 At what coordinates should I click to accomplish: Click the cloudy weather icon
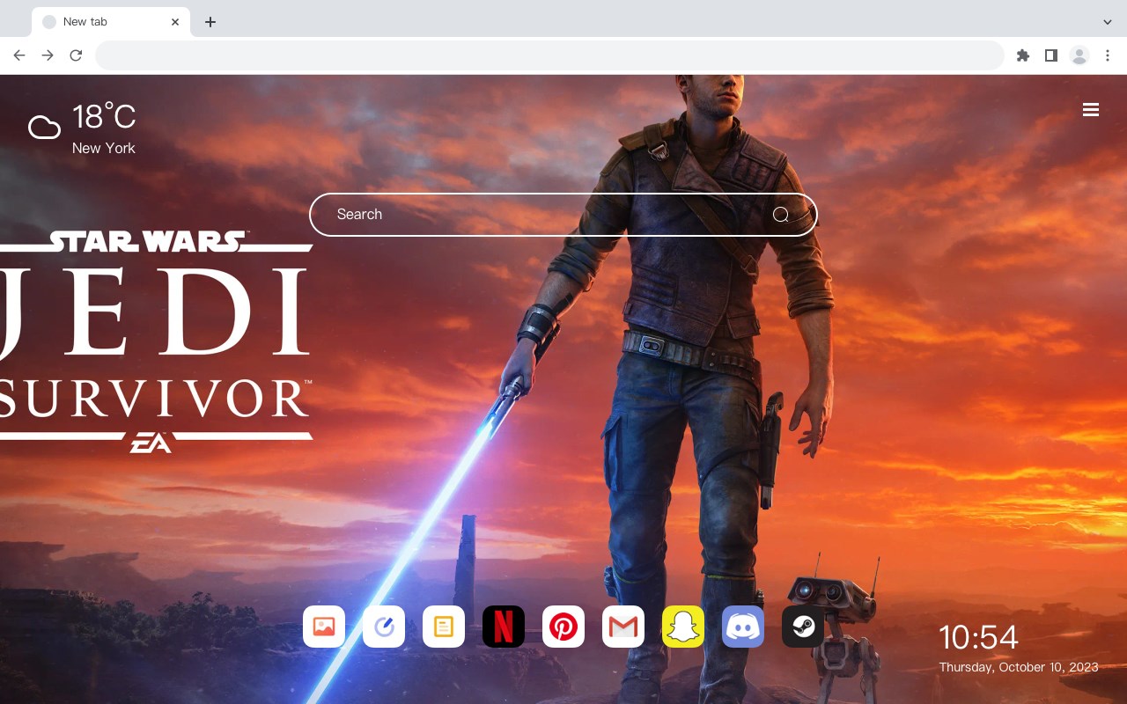(x=44, y=128)
